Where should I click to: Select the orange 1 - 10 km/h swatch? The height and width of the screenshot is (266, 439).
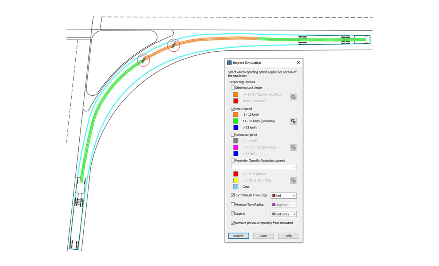(x=236, y=115)
